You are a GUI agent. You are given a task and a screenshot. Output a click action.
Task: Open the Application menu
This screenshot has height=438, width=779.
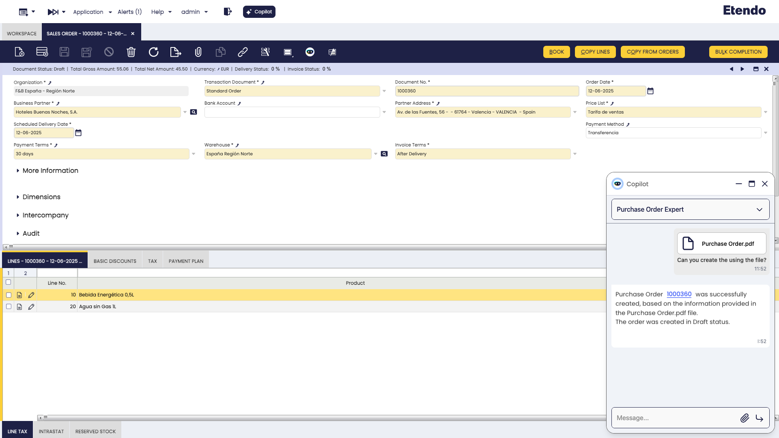92,12
